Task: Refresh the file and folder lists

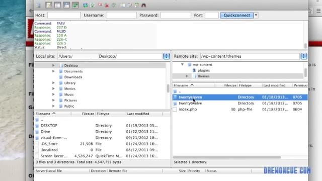Action: [85, 5]
